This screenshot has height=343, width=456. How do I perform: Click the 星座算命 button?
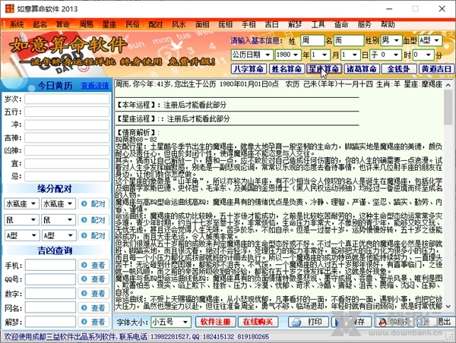click(x=324, y=69)
